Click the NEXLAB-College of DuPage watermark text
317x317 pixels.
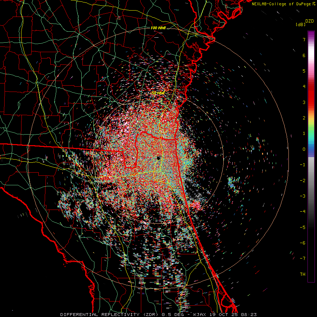point(283,4)
